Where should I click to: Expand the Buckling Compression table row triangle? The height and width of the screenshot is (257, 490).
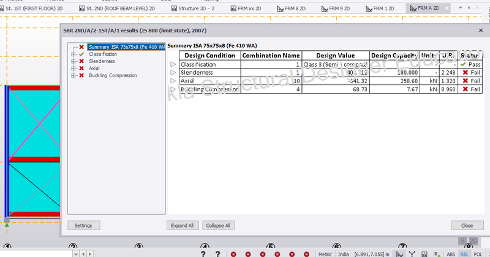(x=173, y=89)
